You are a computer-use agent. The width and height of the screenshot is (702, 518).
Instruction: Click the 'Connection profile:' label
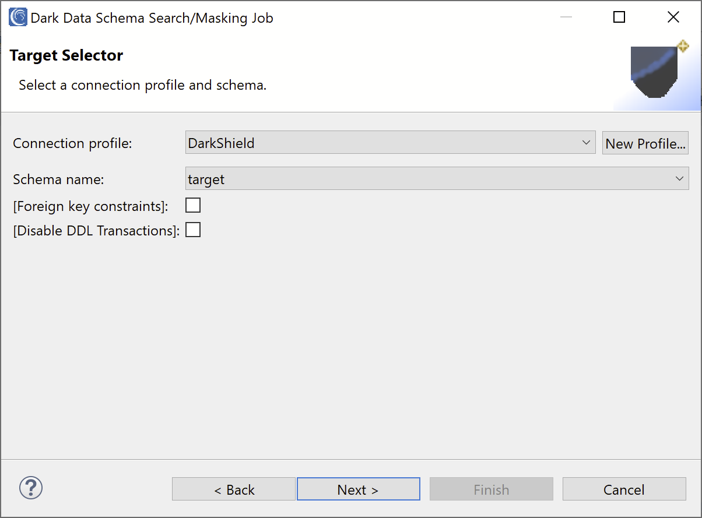point(73,143)
